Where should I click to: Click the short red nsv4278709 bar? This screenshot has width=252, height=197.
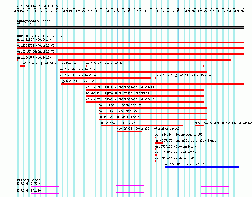click(199, 125)
